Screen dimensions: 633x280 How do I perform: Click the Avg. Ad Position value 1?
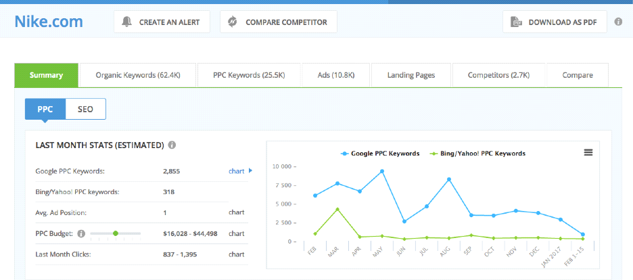tap(165, 212)
